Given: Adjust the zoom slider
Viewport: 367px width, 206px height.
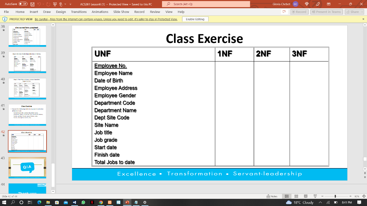Looking at the screenshot, I should pyautogui.click(x=335, y=196).
